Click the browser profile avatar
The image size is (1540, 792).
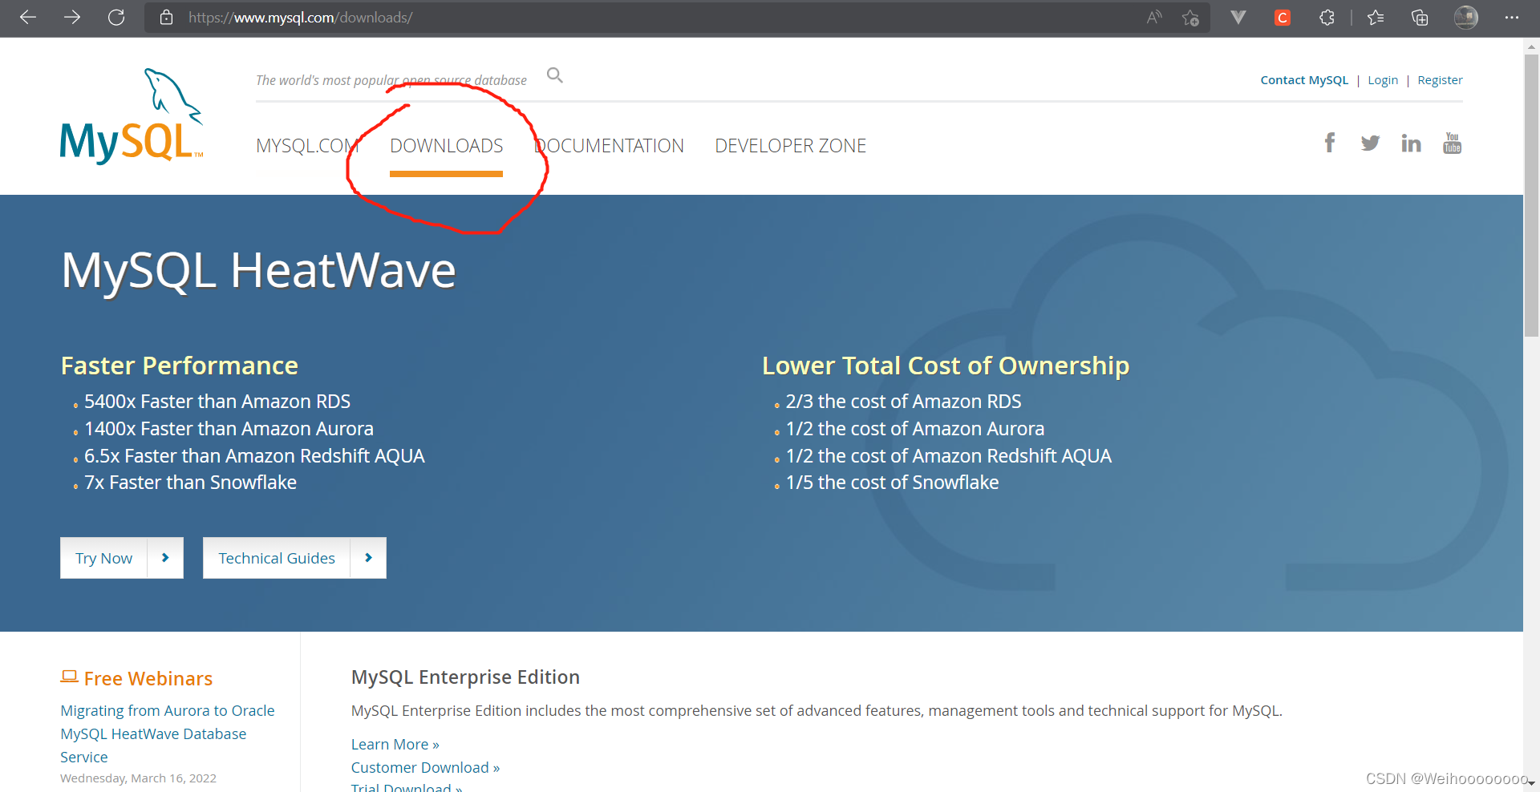1466,17
